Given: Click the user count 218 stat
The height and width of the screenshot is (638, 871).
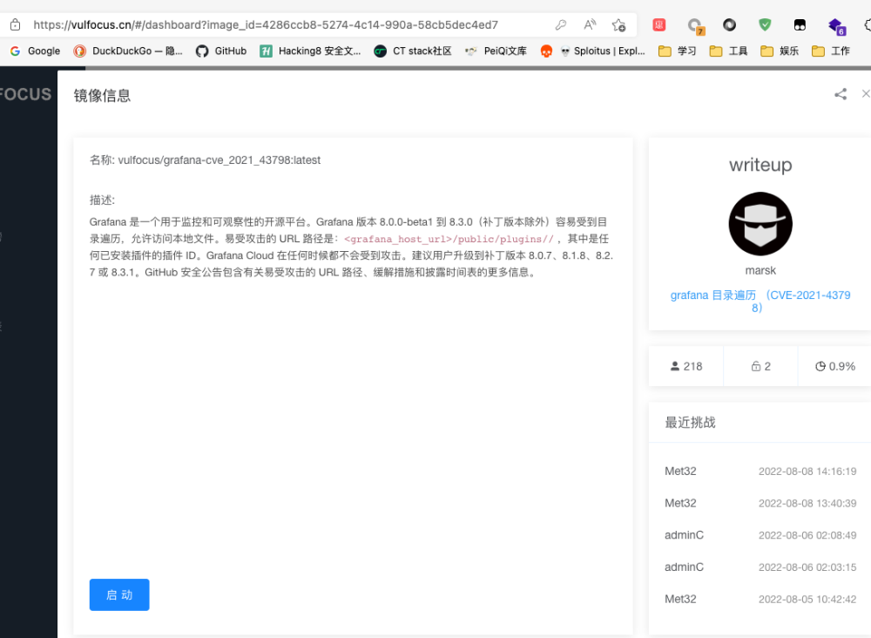Looking at the screenshot, I should pyautogui.click(x=686, y=366).
